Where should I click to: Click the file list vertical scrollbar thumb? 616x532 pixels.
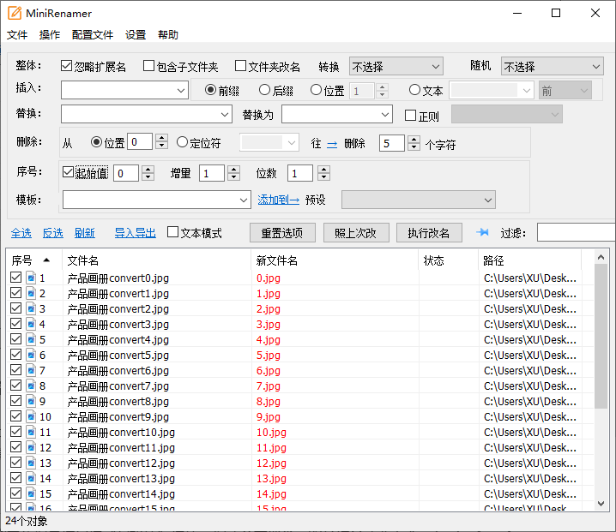(601, 336)
